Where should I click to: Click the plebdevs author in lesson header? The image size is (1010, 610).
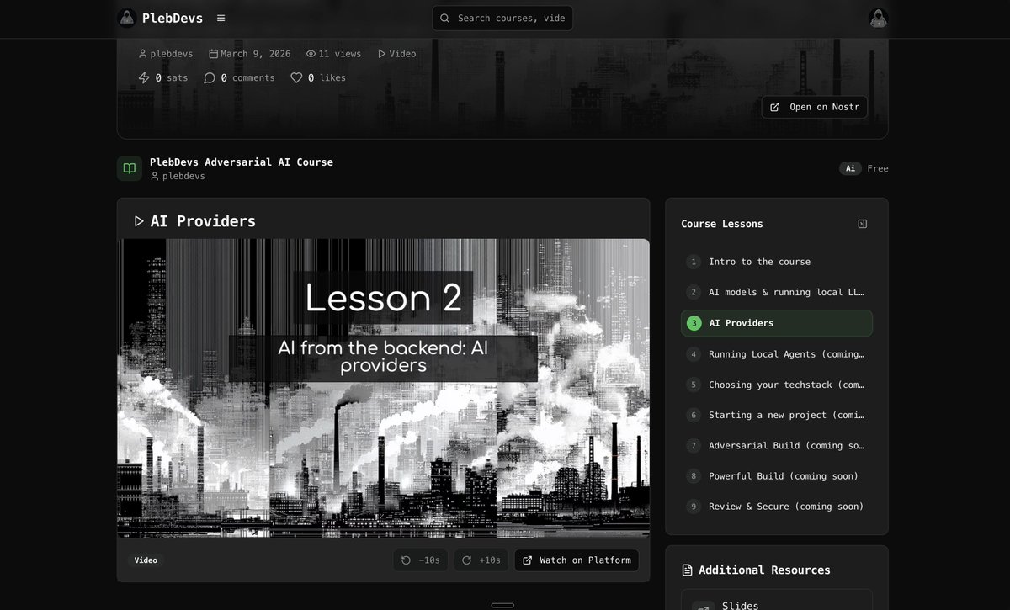click(166, 54)
